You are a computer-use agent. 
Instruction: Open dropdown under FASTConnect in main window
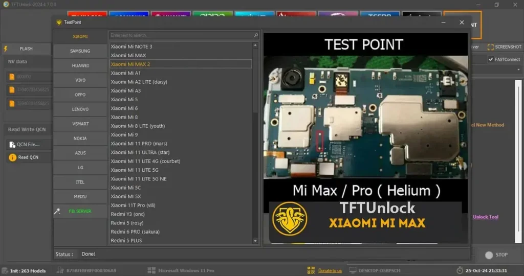519,70
